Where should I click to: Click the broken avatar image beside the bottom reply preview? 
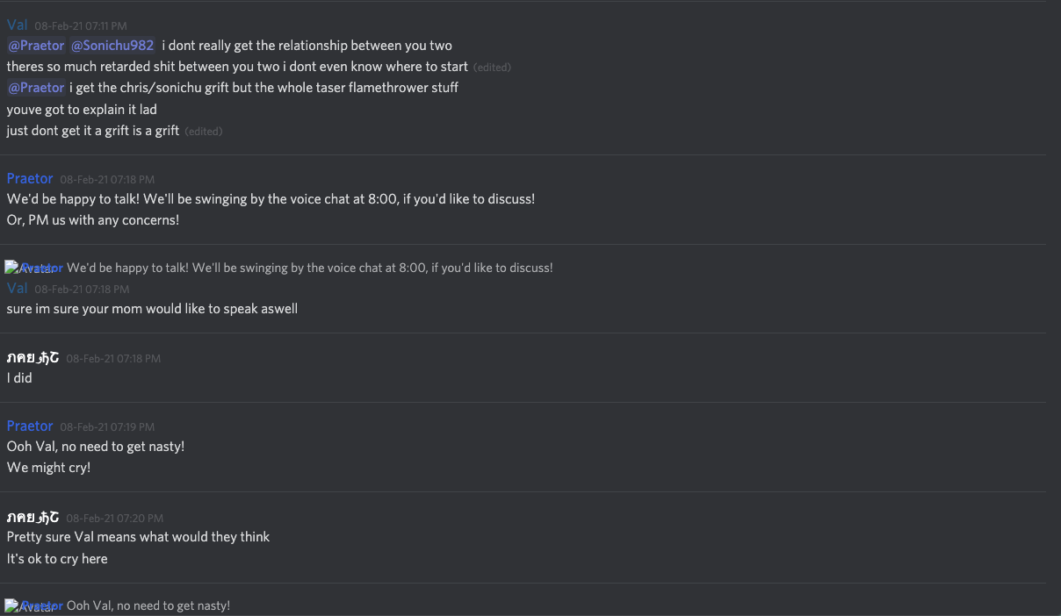(12, 605)
